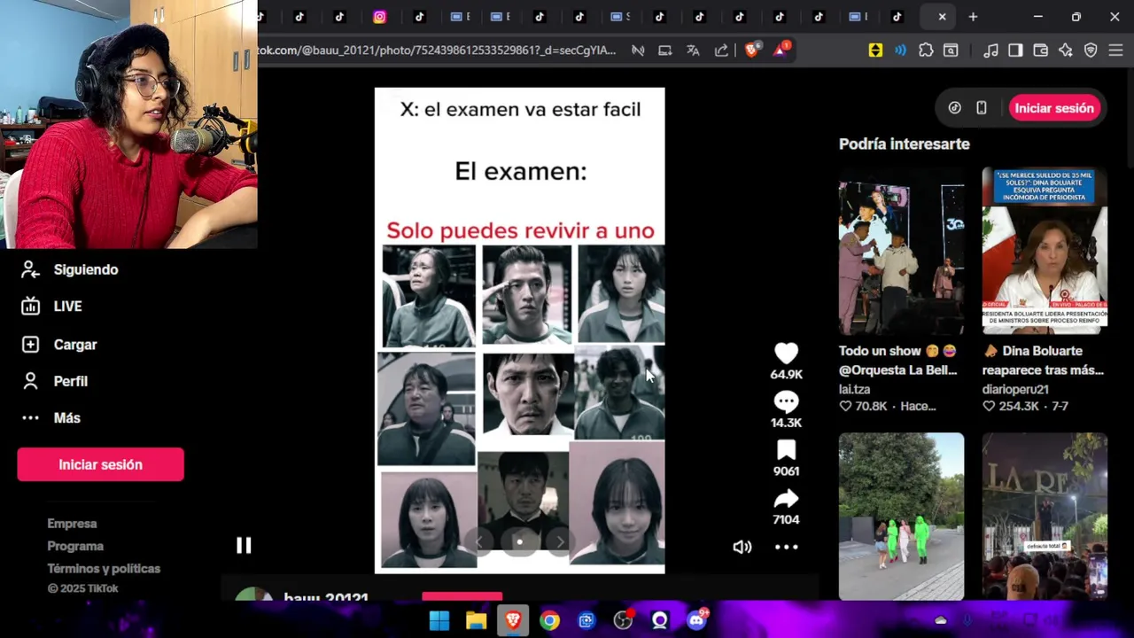Mute the post sound with speaker icon
Image resolution: width=1134 pixels, height=638 pixels.
742,547
